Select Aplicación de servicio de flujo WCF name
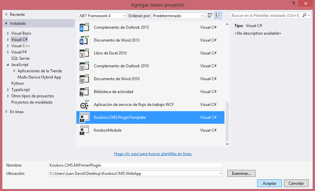 click(x=134, y=105)
